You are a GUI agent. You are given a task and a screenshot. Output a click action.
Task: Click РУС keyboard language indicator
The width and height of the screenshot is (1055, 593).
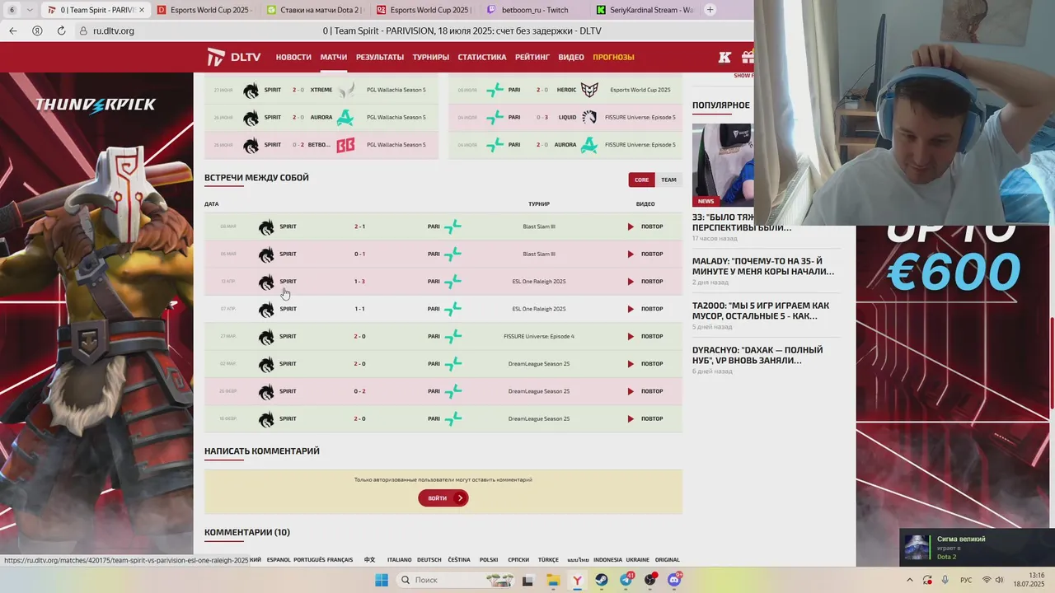(x=965, y=580)
